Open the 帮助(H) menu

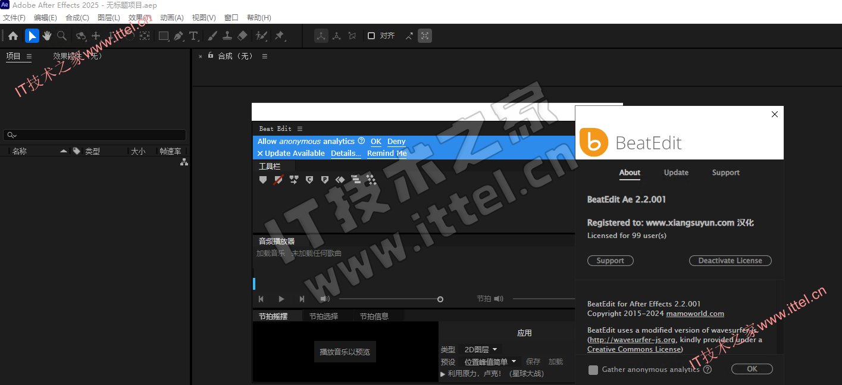(259, 18)
